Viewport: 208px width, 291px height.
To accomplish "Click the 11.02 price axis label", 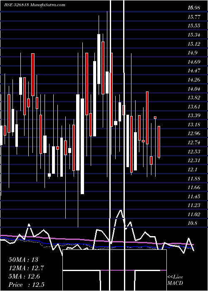I will (194, 215).
